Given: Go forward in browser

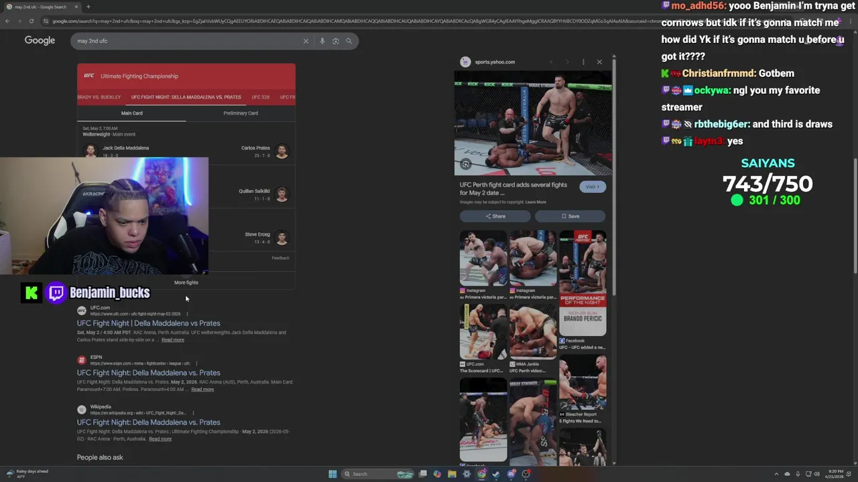Looking at the screenshot, I should pos(19,21).
